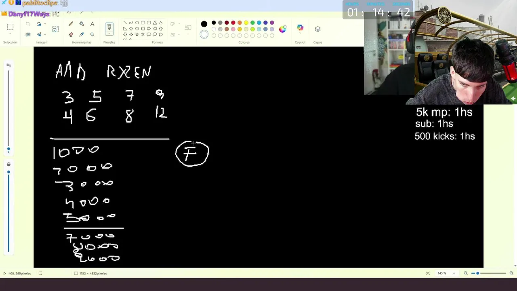Select the Pinceles brush tool

[x=109, y=28]
